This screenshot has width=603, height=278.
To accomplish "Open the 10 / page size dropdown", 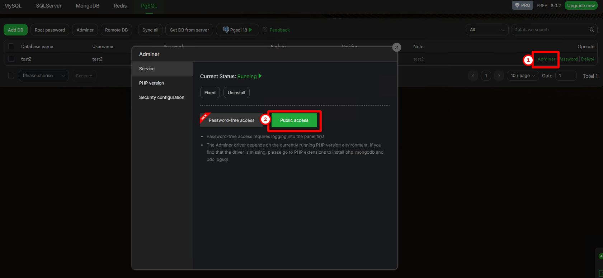I will [x=522, y=76].
